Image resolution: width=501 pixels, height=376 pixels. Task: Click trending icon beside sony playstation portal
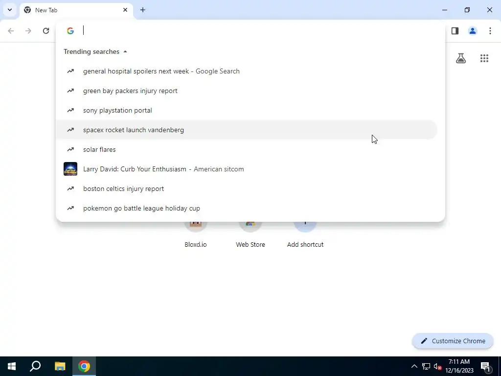point(70,110)
